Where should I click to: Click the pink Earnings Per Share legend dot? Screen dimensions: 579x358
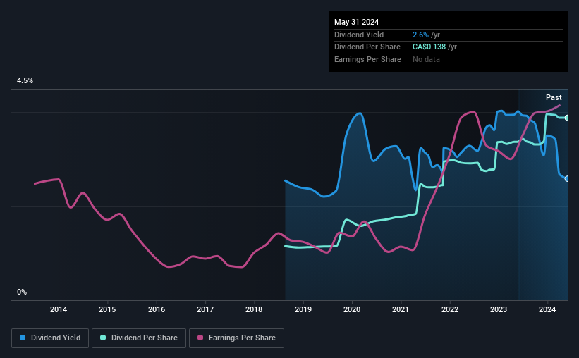click(x=200, y=338)
